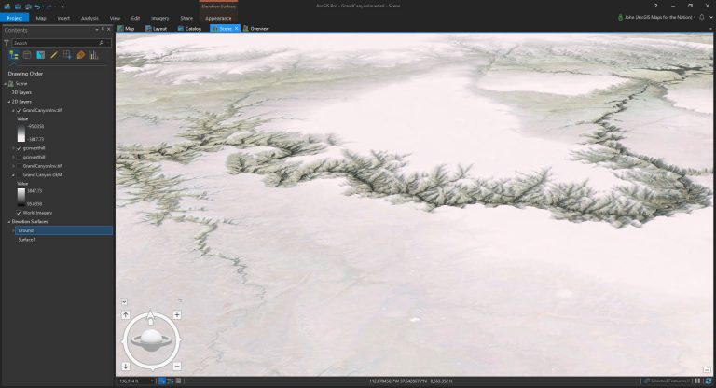Collapse the 2D Layers group
716x388 pixels.
coord(9,102)
